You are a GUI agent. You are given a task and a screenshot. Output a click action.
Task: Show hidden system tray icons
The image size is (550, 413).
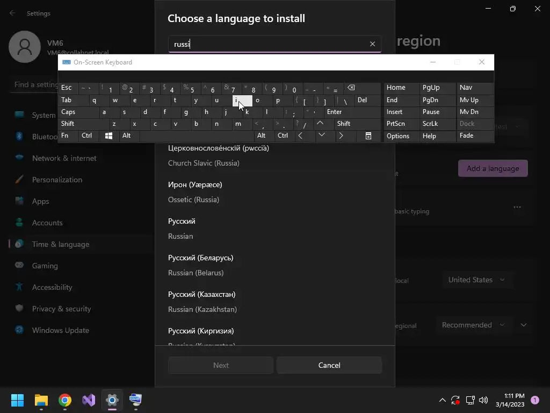click(x=443, y=400)
